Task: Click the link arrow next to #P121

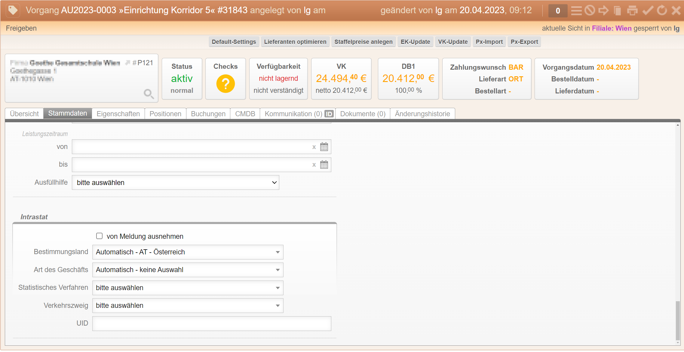Action: point(127,63)
